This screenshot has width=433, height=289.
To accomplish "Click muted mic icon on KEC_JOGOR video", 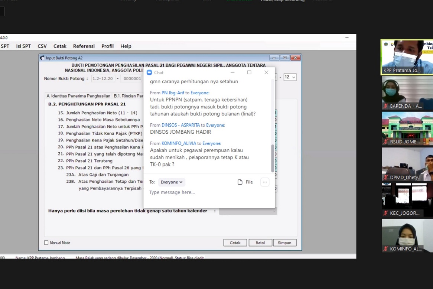I will [386, 213].
